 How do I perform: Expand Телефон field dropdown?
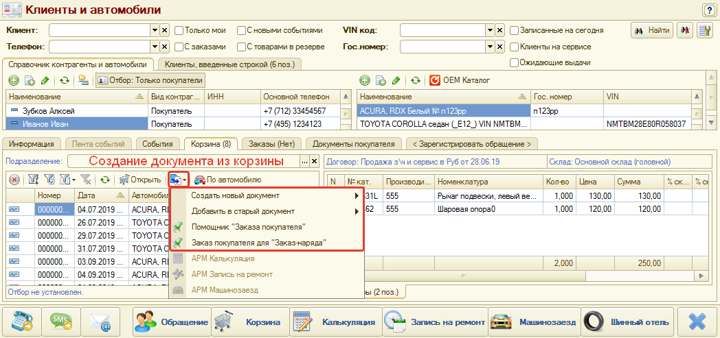click(x=155, y=47)
